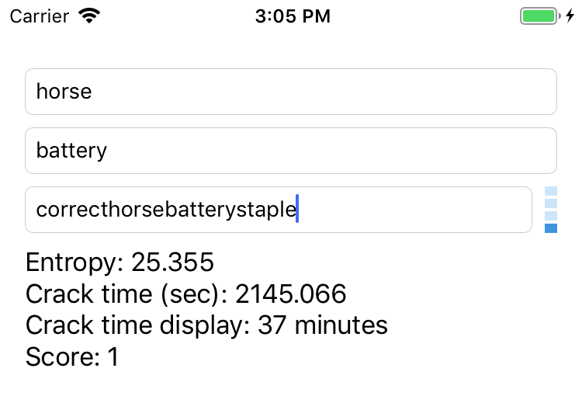Tap the Score: 1 label
The height and width of the screenshot is (396, 582).
pos(72,356)
